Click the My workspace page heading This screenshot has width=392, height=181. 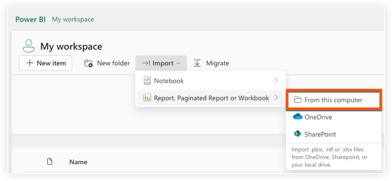(71, 46)
